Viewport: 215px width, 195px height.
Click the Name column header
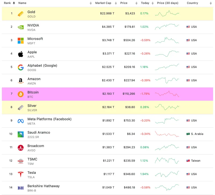click(22, 3)
